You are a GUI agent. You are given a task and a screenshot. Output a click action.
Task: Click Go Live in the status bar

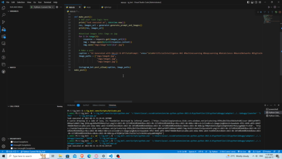pyautogui.click(x=242, y=151)
